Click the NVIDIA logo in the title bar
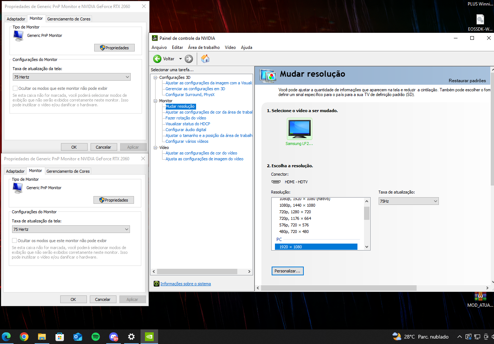The height and width of the screenshot is (344, 494). (x=155, y=38)
